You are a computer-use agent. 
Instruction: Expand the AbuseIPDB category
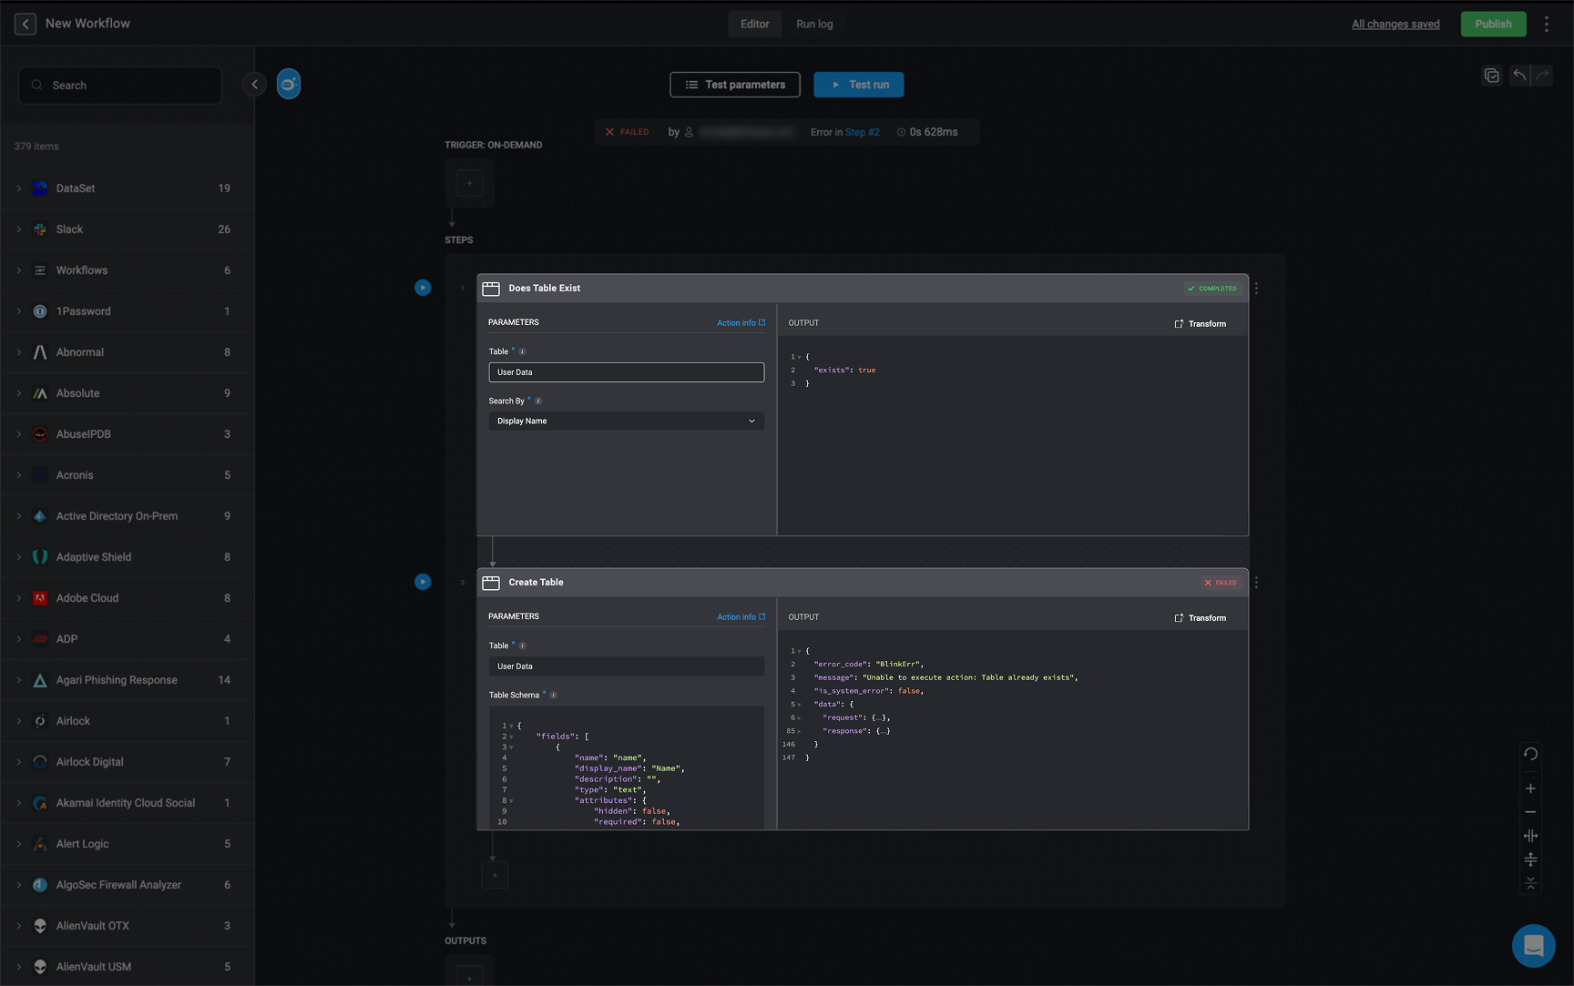[x=19, y=434]
